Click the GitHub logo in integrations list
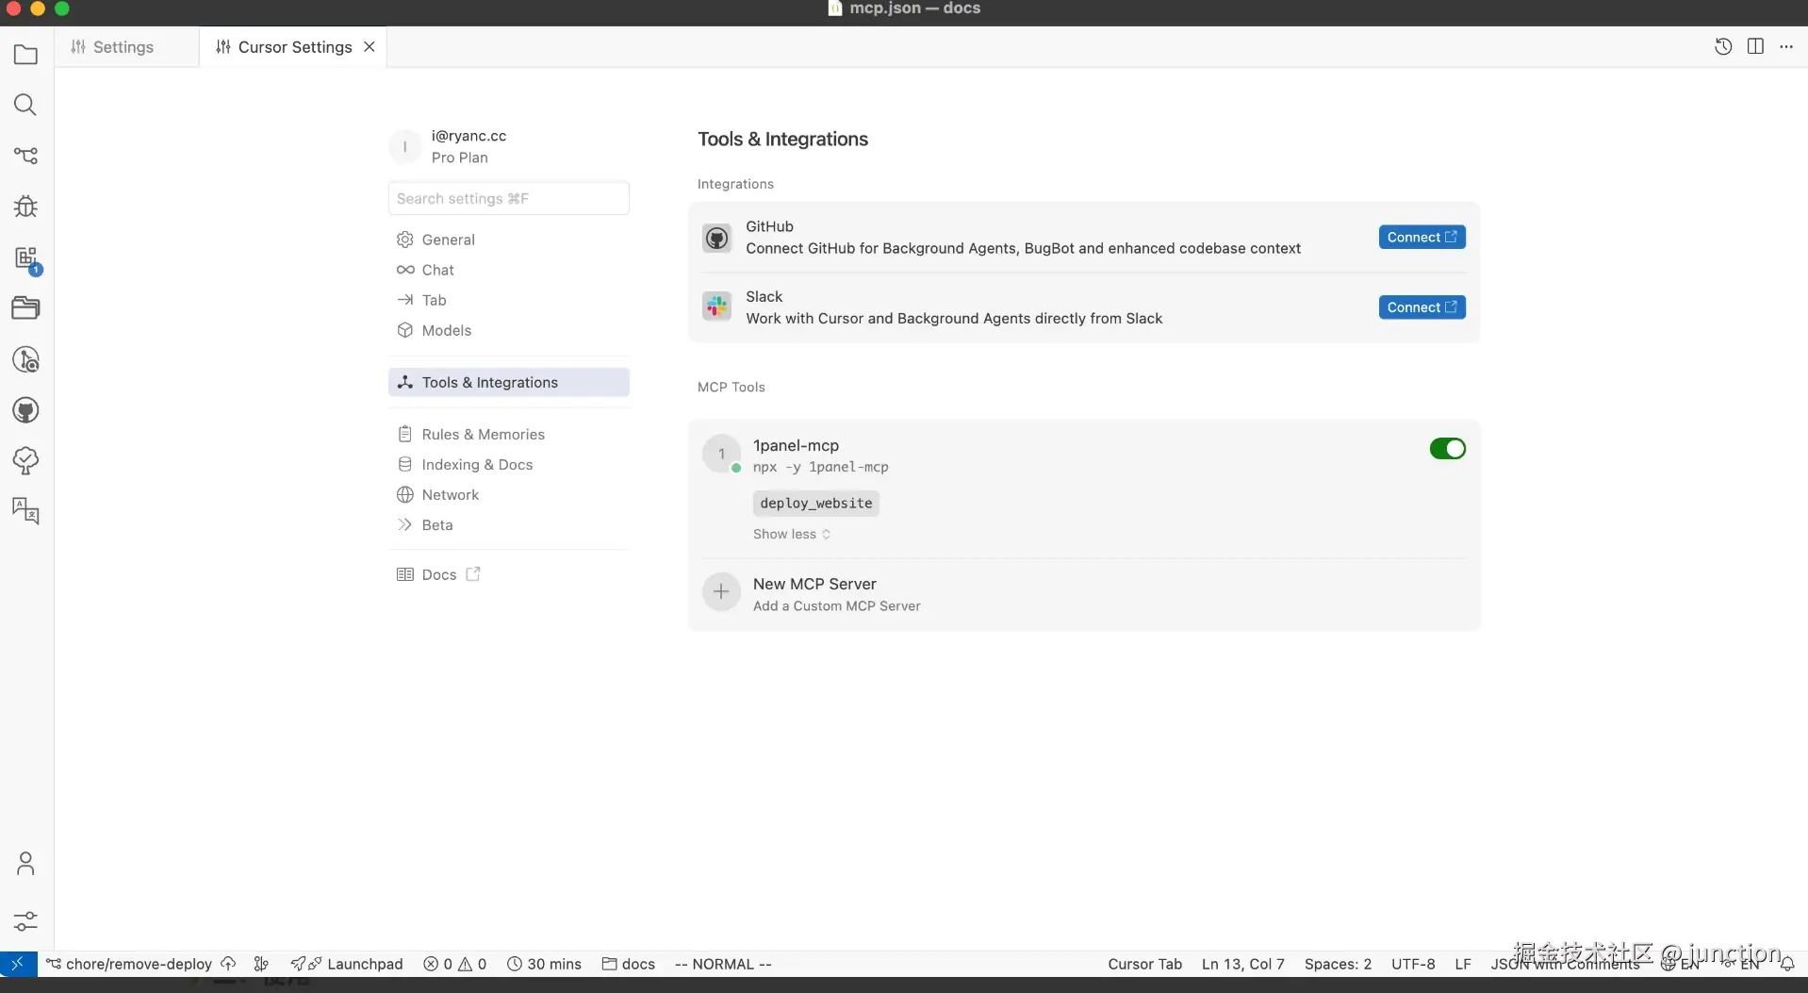The height and width of the screenshot is (993, 1808). [717, 238]
